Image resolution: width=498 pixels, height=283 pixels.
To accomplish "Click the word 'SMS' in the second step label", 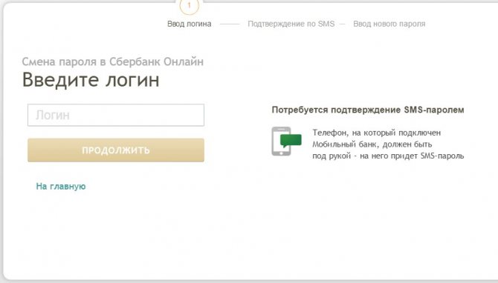I will pyautogui.click(x=327, y=24).
